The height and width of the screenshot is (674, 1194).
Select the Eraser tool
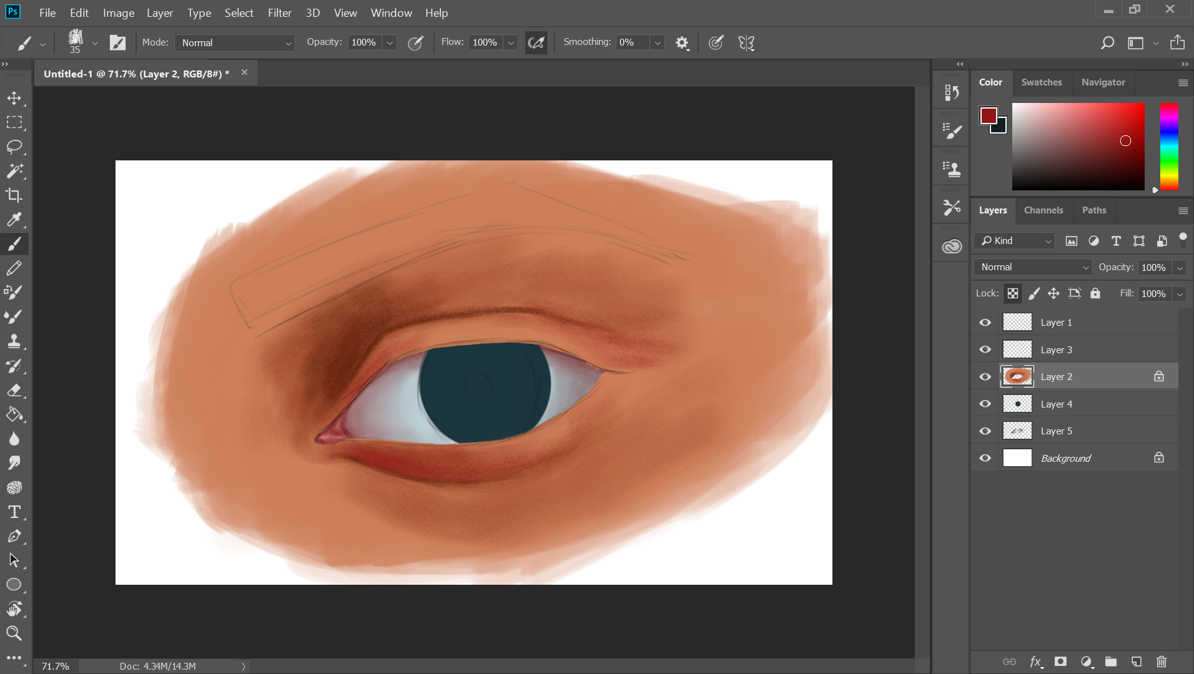(14, 390)
